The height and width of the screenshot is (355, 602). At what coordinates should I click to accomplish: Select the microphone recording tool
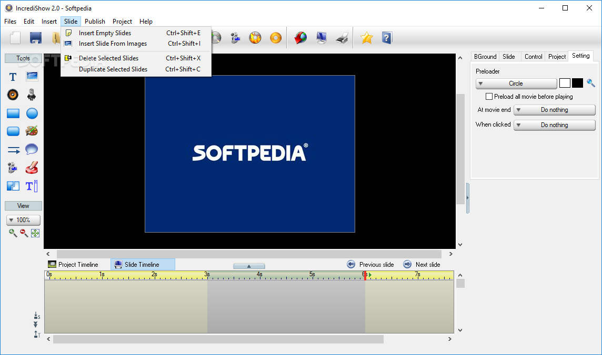point(32,95)
